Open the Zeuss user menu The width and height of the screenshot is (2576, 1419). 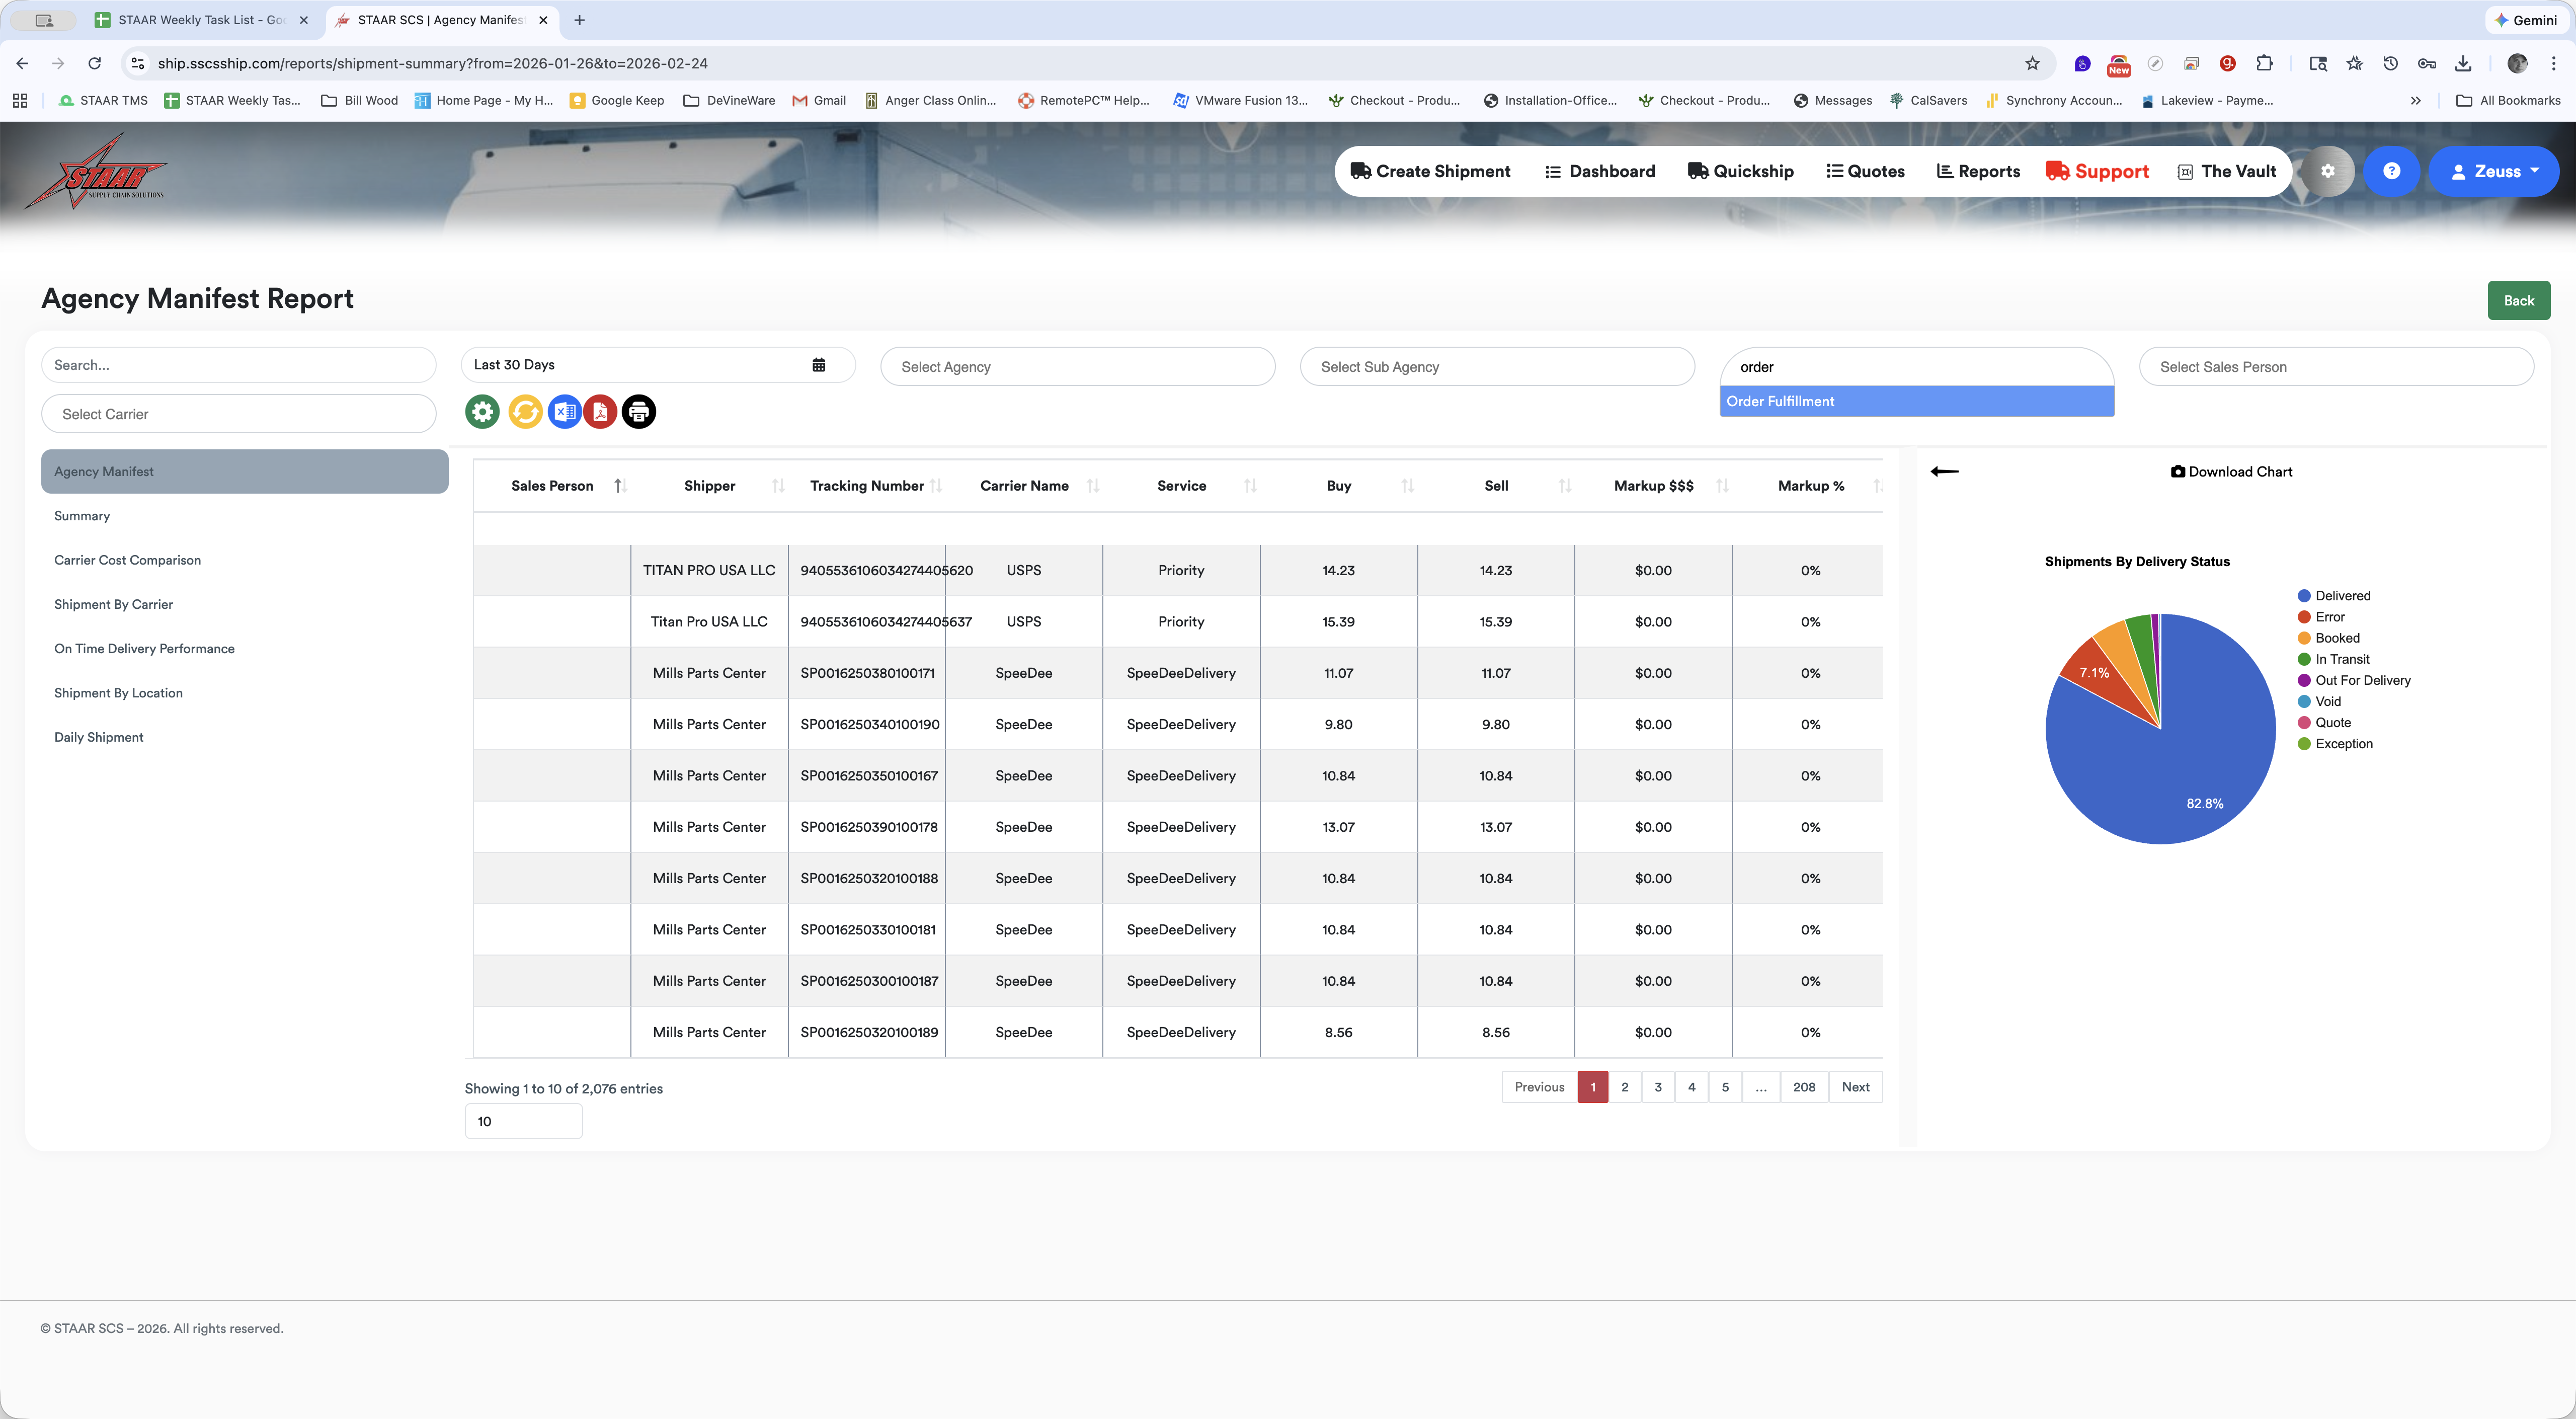(2493, 171)
